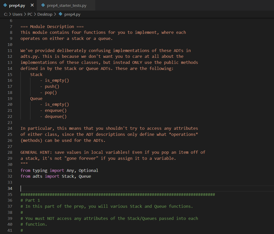Click line number 7 in the gutter
Viewport: 274px width, 234px height.
11,27
